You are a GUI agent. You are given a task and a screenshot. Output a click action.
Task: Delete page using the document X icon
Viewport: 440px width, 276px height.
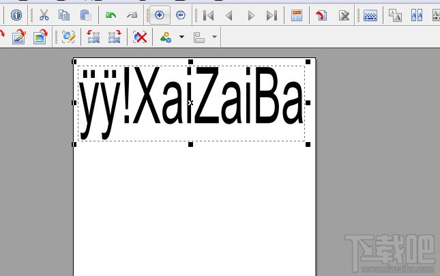[x=344, y=16]
